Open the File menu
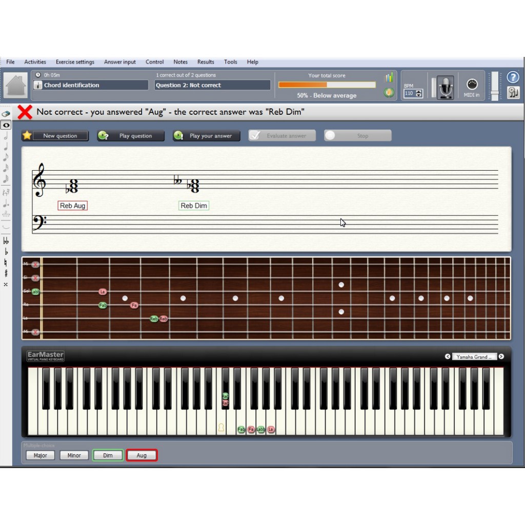The height and width of the screenshot is (525, 525). [10, 62]
